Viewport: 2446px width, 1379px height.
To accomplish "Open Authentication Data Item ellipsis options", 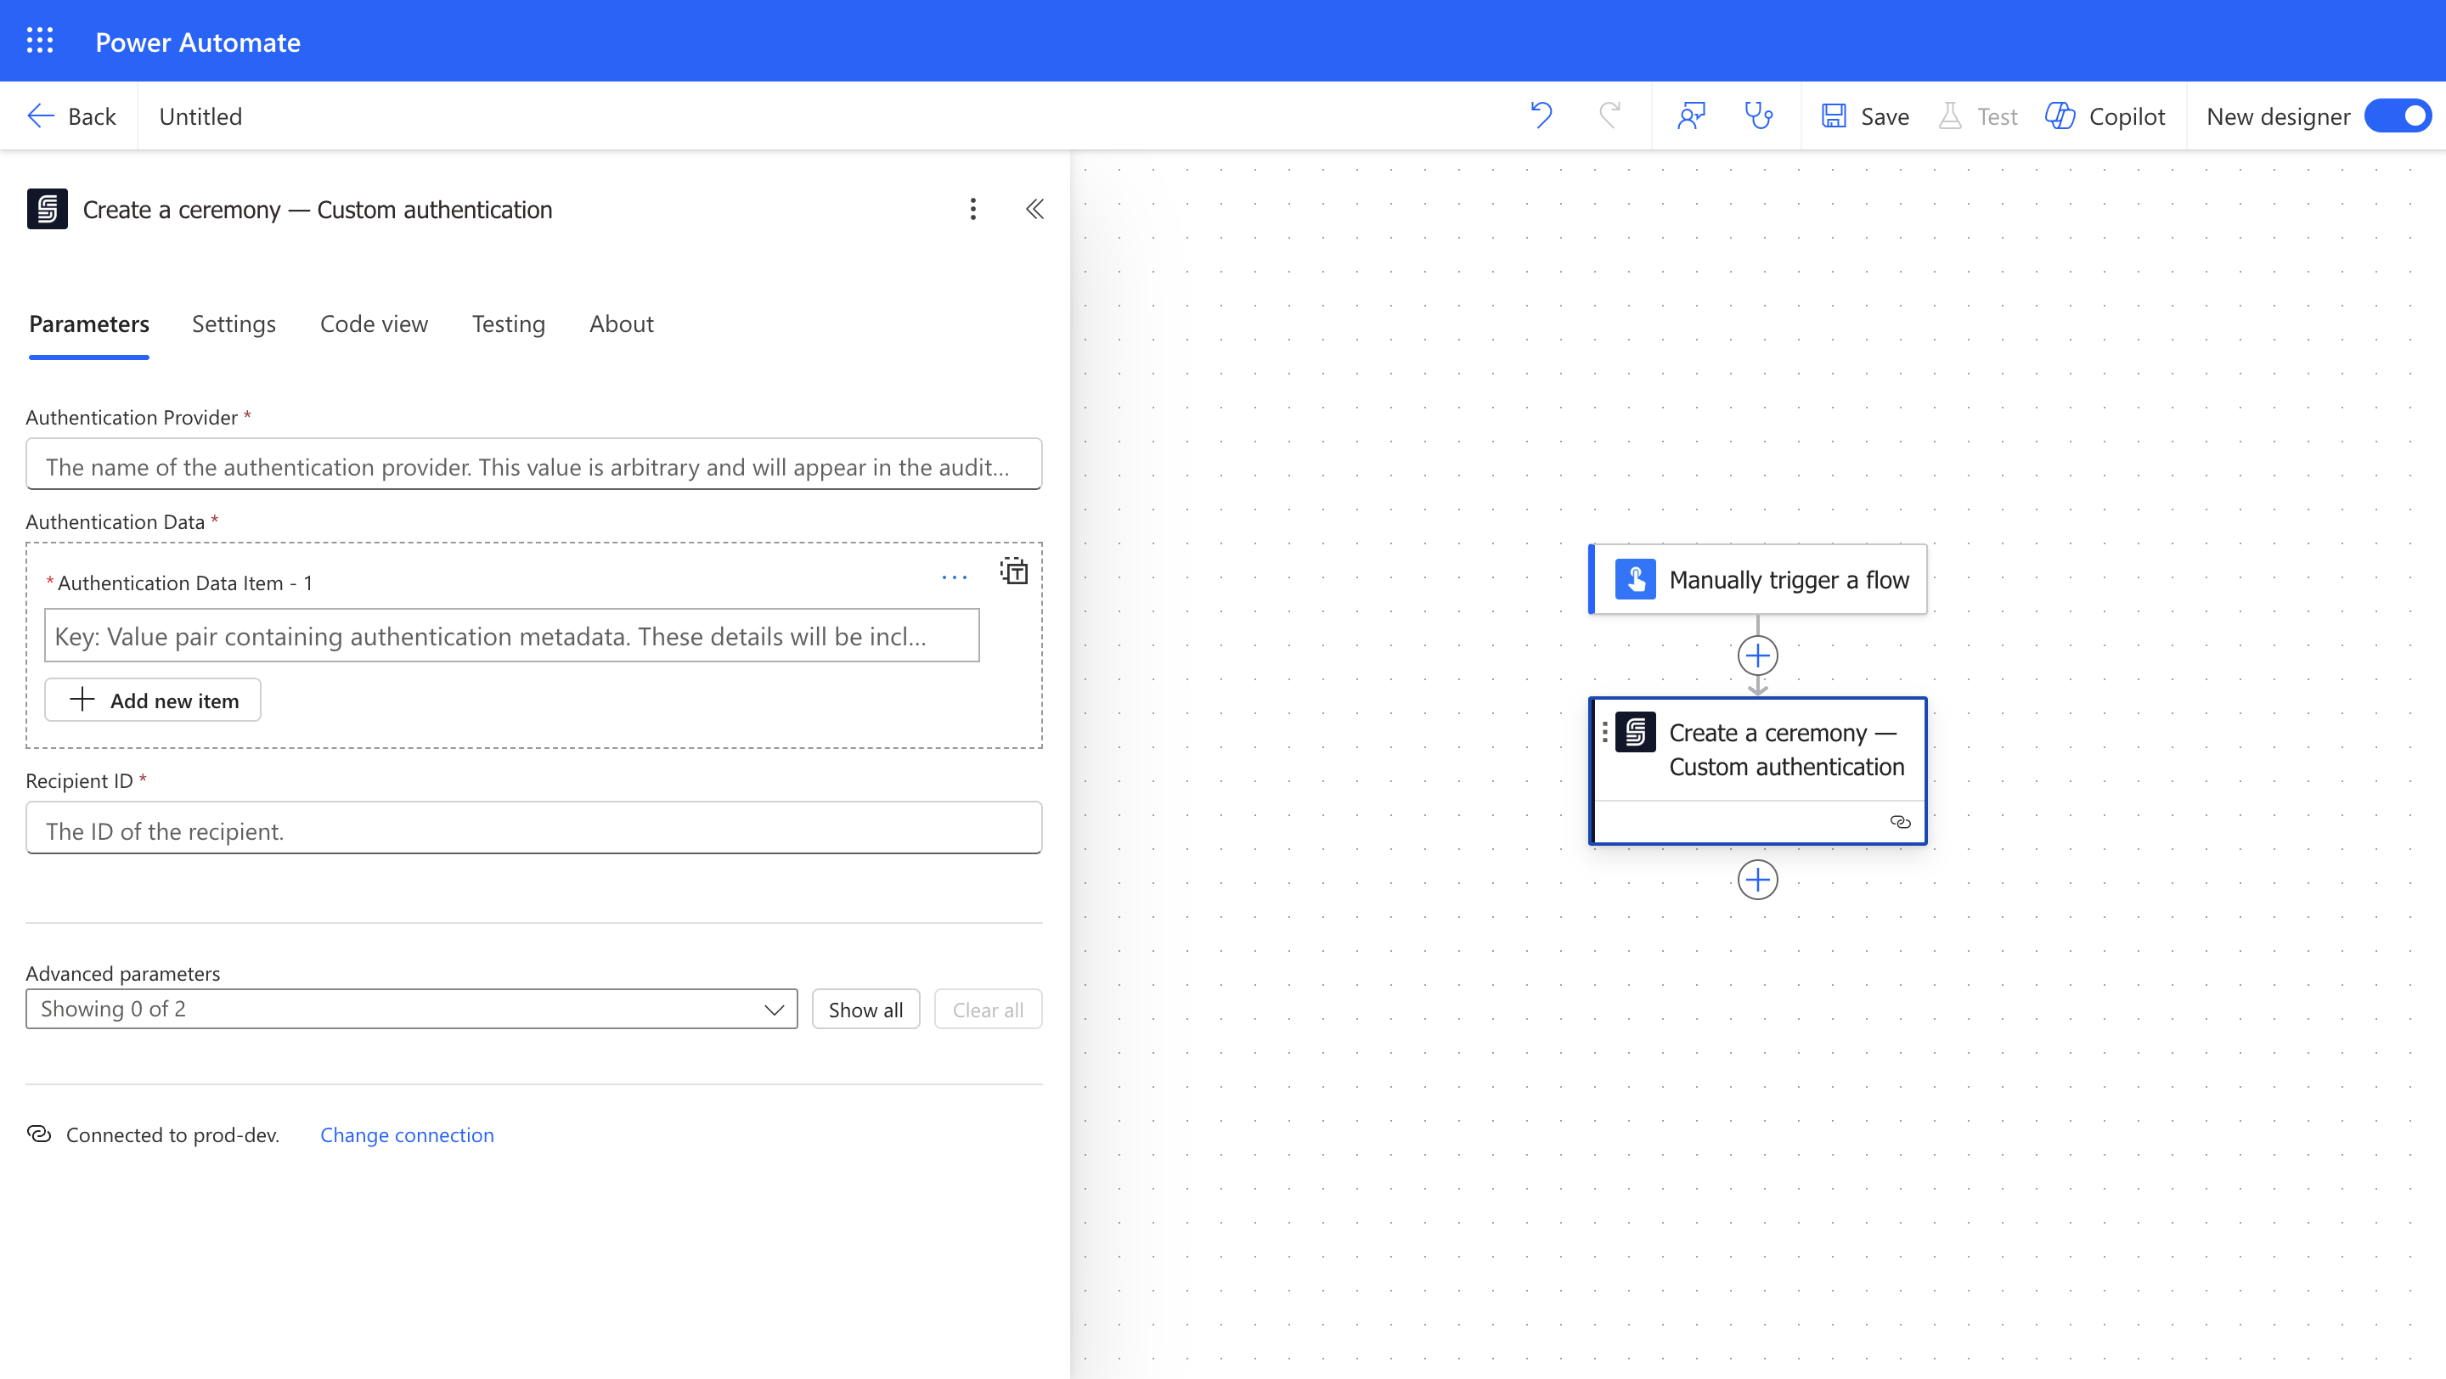I will [x=955, y=577].
